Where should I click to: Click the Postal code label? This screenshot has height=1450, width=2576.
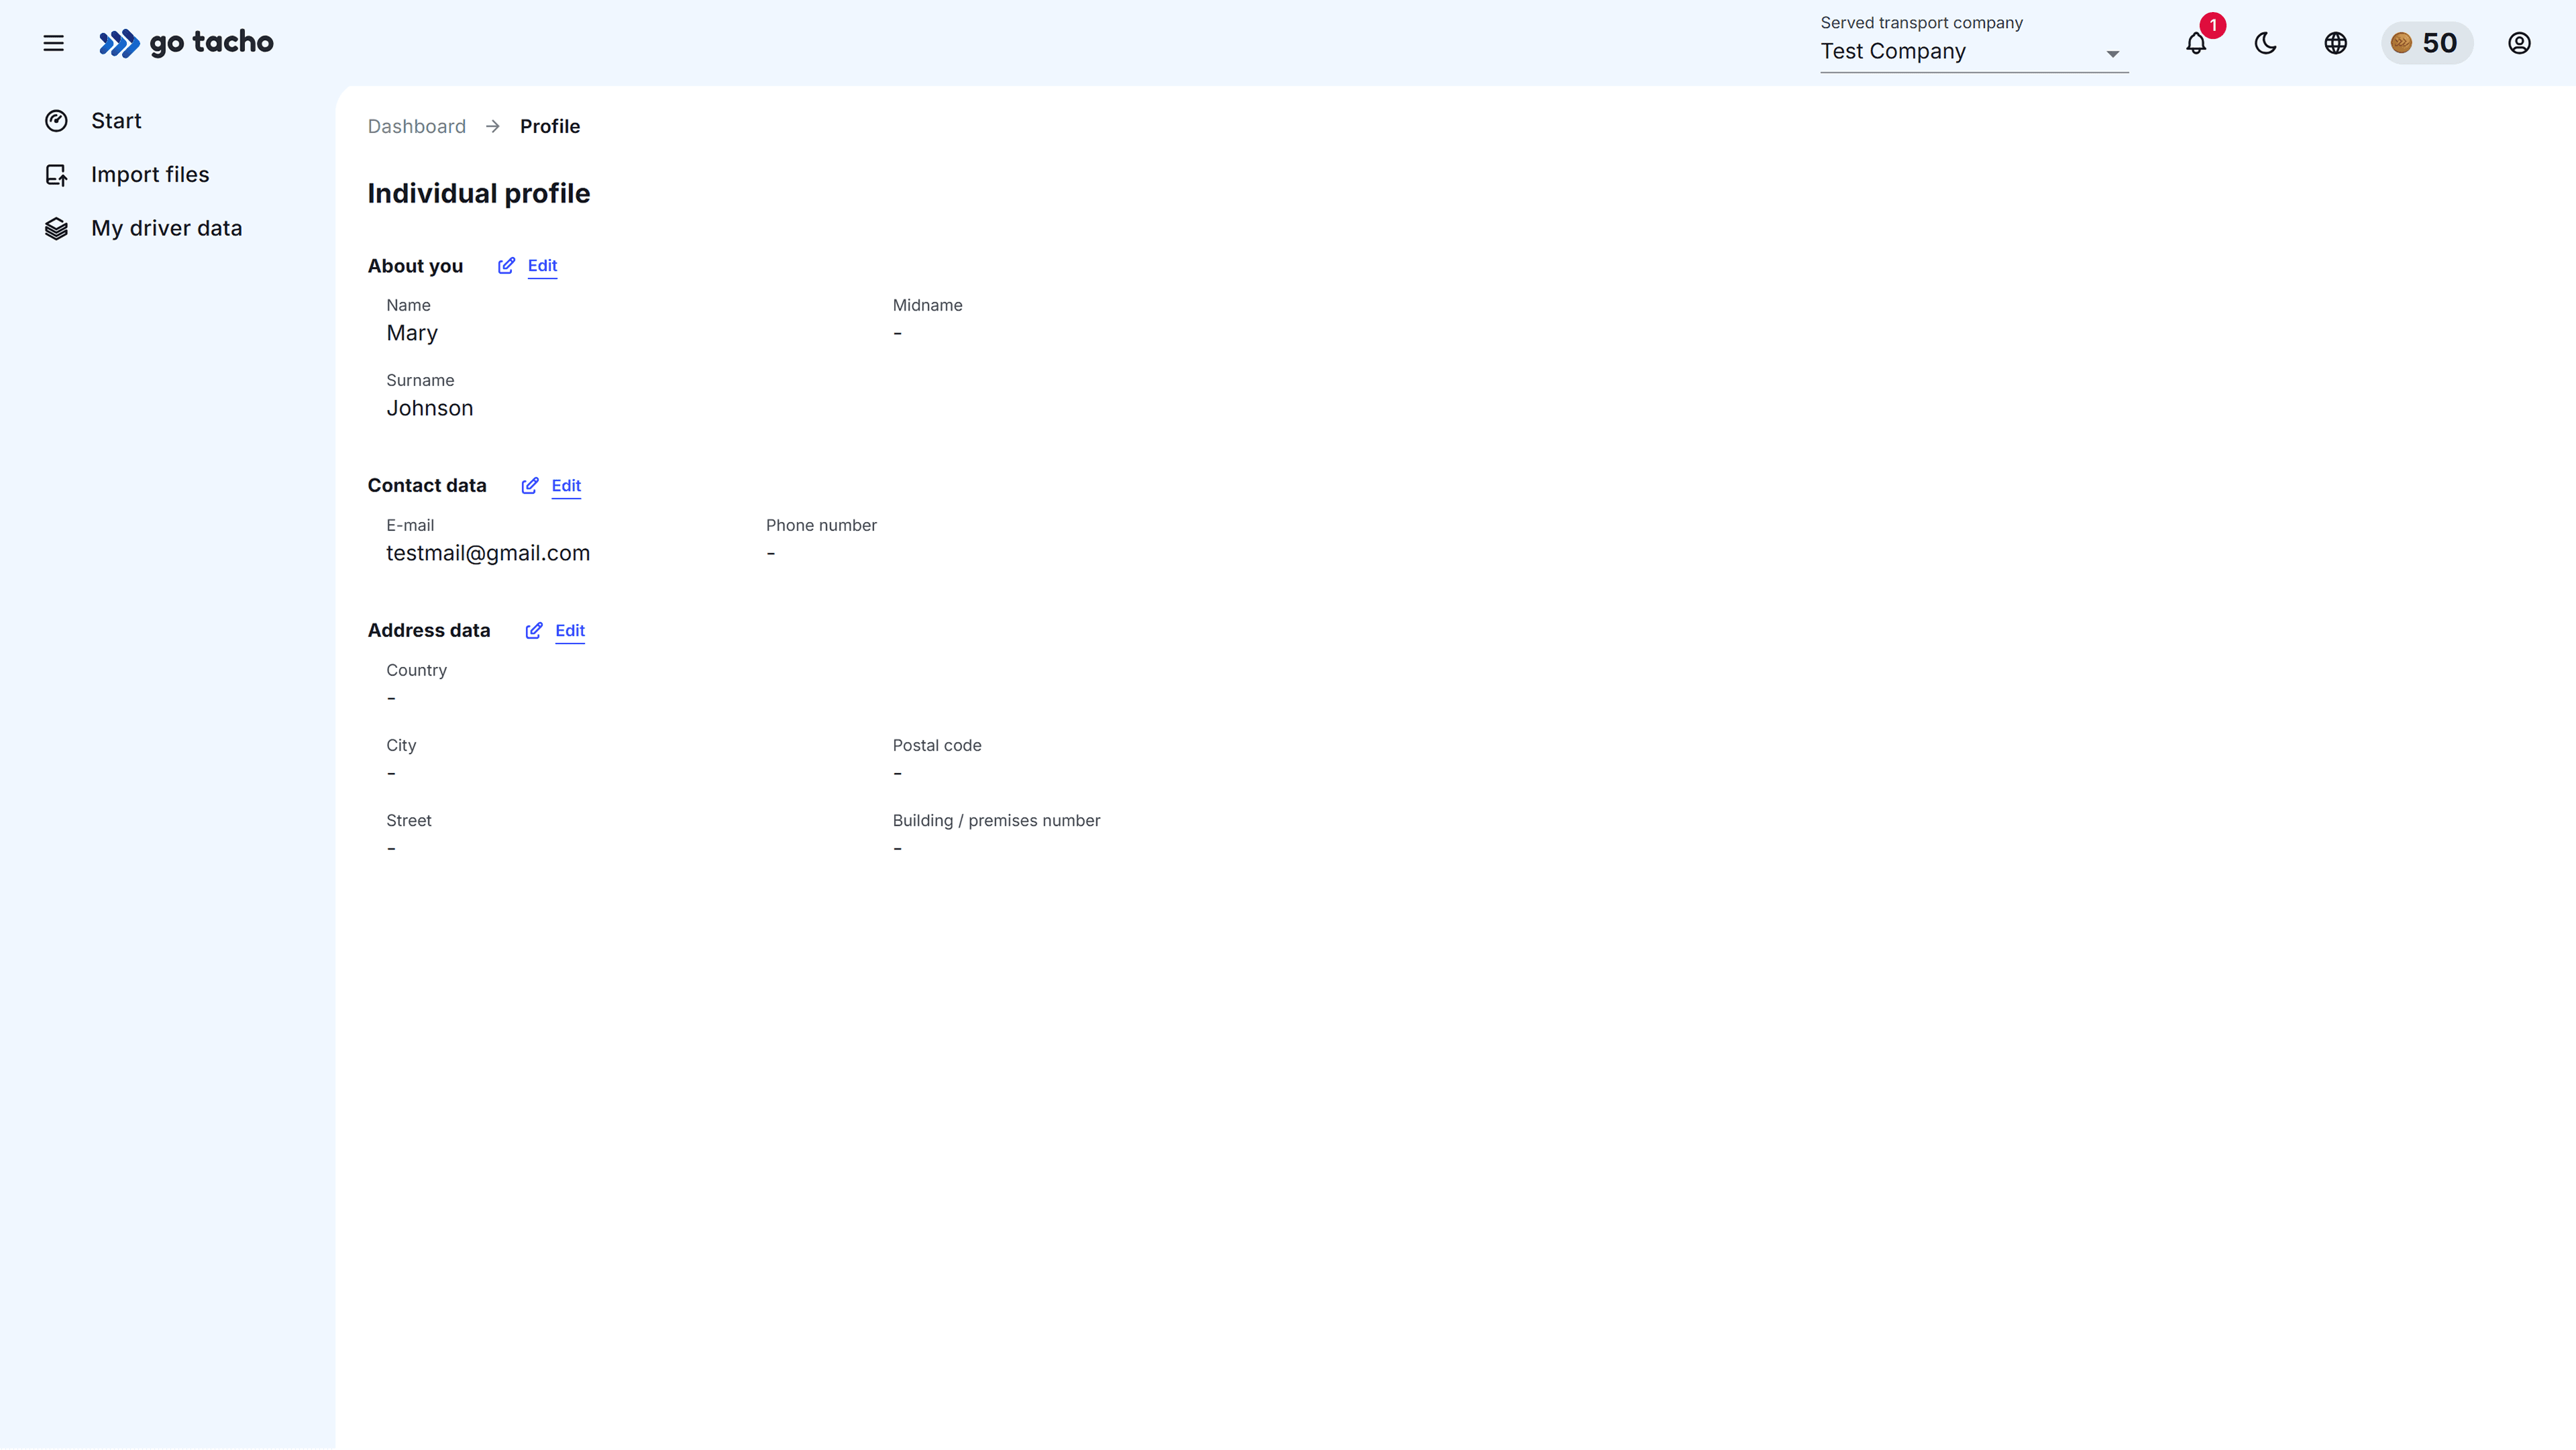(937, 745)
